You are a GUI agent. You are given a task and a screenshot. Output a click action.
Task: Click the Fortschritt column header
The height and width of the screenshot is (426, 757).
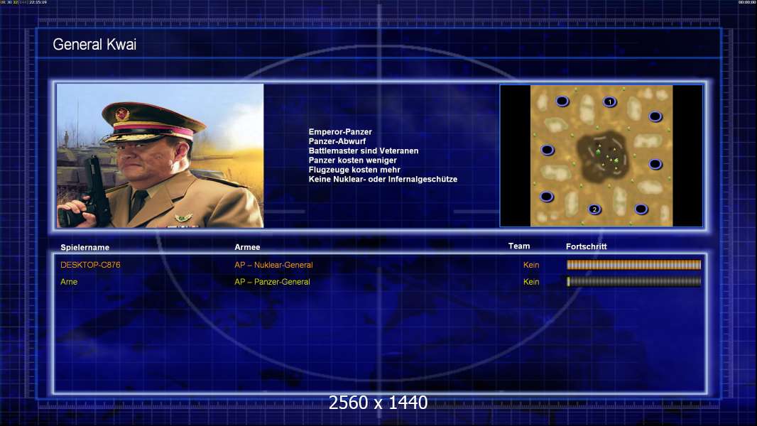(x=586, y=246)
